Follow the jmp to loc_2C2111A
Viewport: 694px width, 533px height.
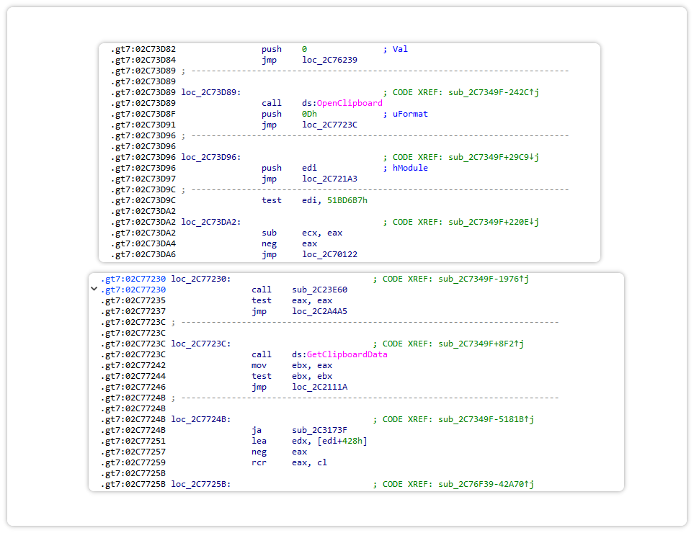[319, 387]
